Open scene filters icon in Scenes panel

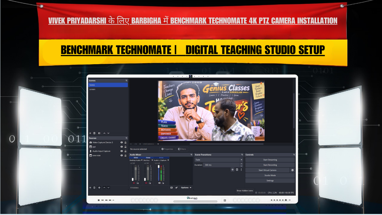[99, 133]
